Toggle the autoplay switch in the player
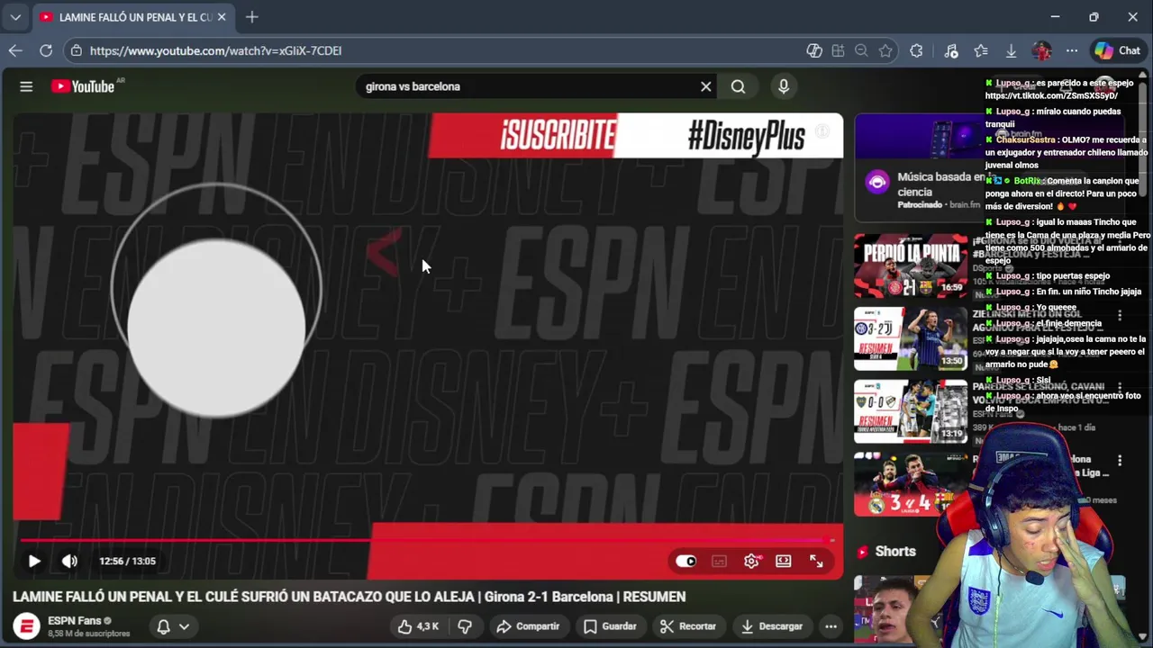The height and width of the screenshot is (648, 1153). tap(686, 561)
